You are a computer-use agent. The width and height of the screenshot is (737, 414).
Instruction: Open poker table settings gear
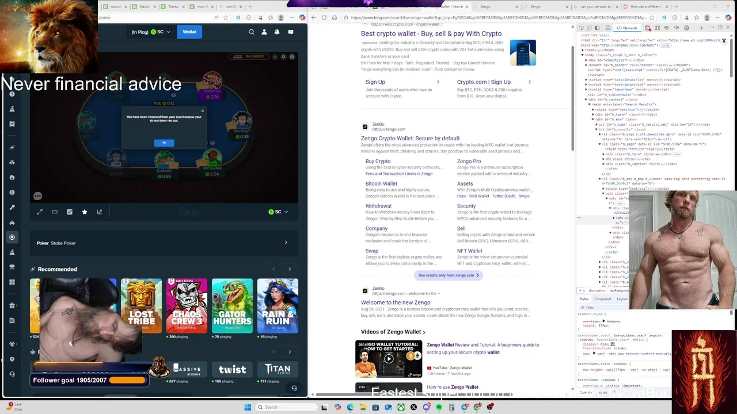pos(283,56)
